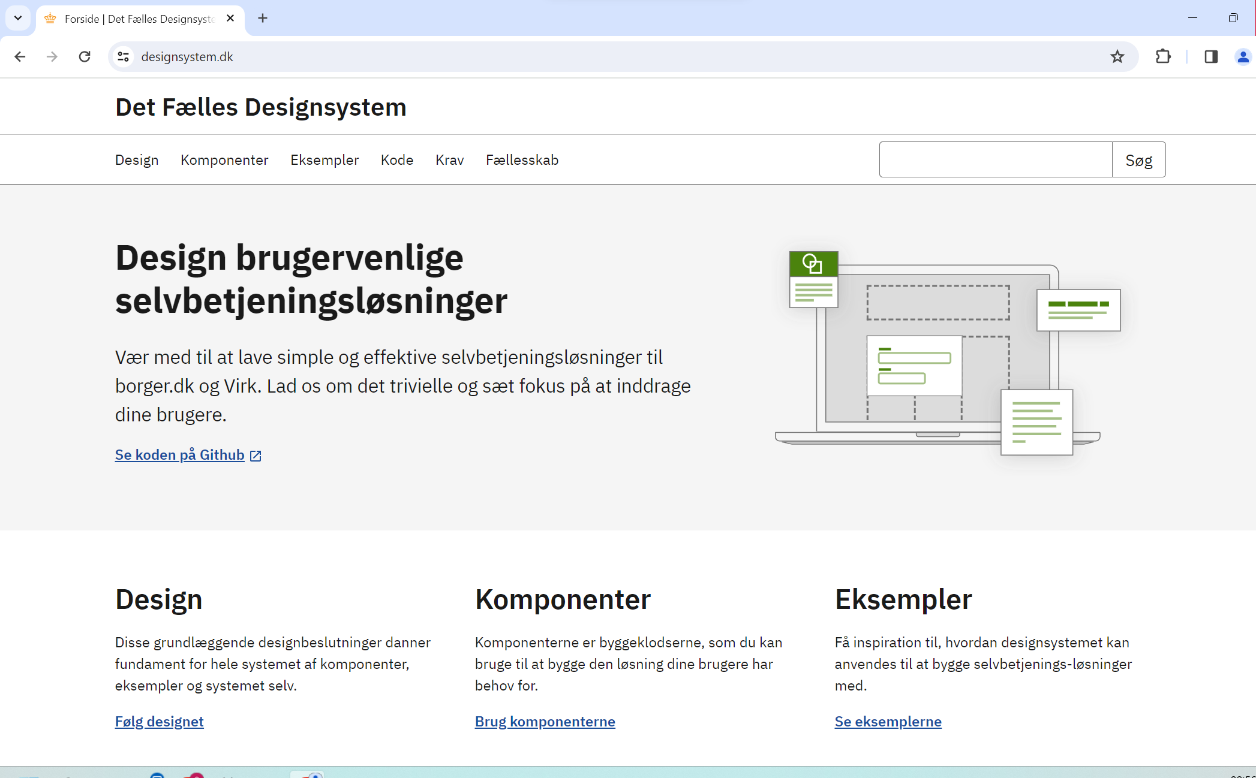Open the Kode menu item
This screenshot has width=1256, height=778.
point(397,160)
